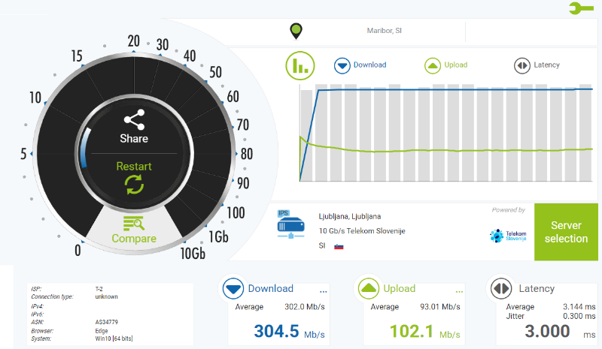
Task: Expand the Download panel's three-dot menu
Action: tap(324, 290)
